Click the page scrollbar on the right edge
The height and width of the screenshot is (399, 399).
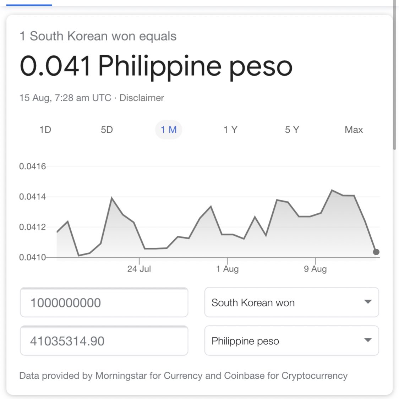pyautogui.click(x=394, y=76)
